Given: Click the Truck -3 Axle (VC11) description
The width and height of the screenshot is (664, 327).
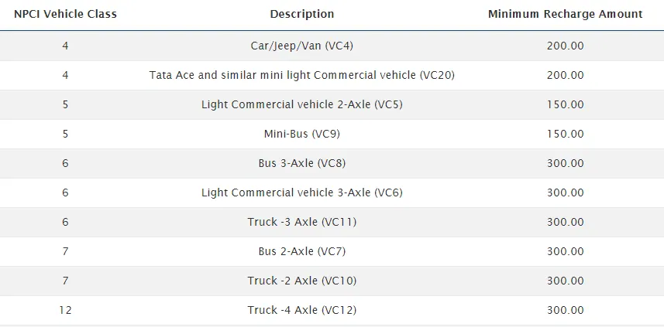Looking at the screenshot, I should pos(302,222).
